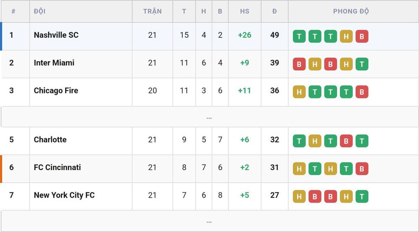This screenshot has height=232, width=419.
Task: Click the PHONG ĐỘ column header
Action: [351, 11]
